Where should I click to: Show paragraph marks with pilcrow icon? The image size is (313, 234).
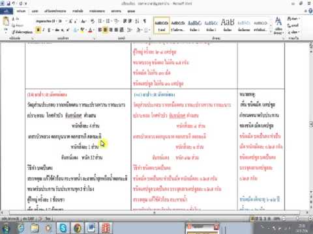[144, 21]
